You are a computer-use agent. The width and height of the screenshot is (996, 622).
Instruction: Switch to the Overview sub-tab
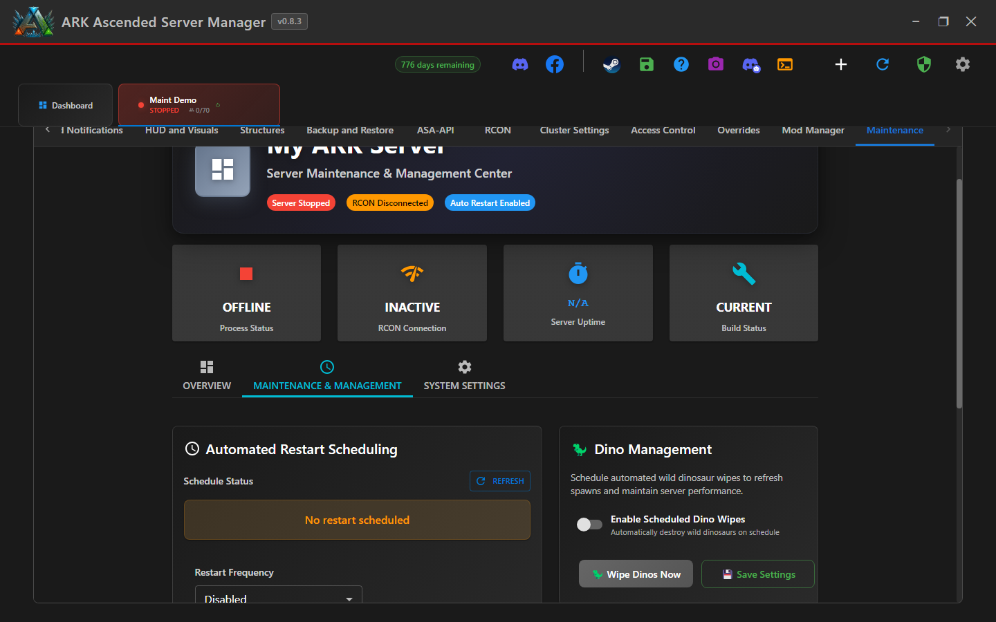coord(207,375)
